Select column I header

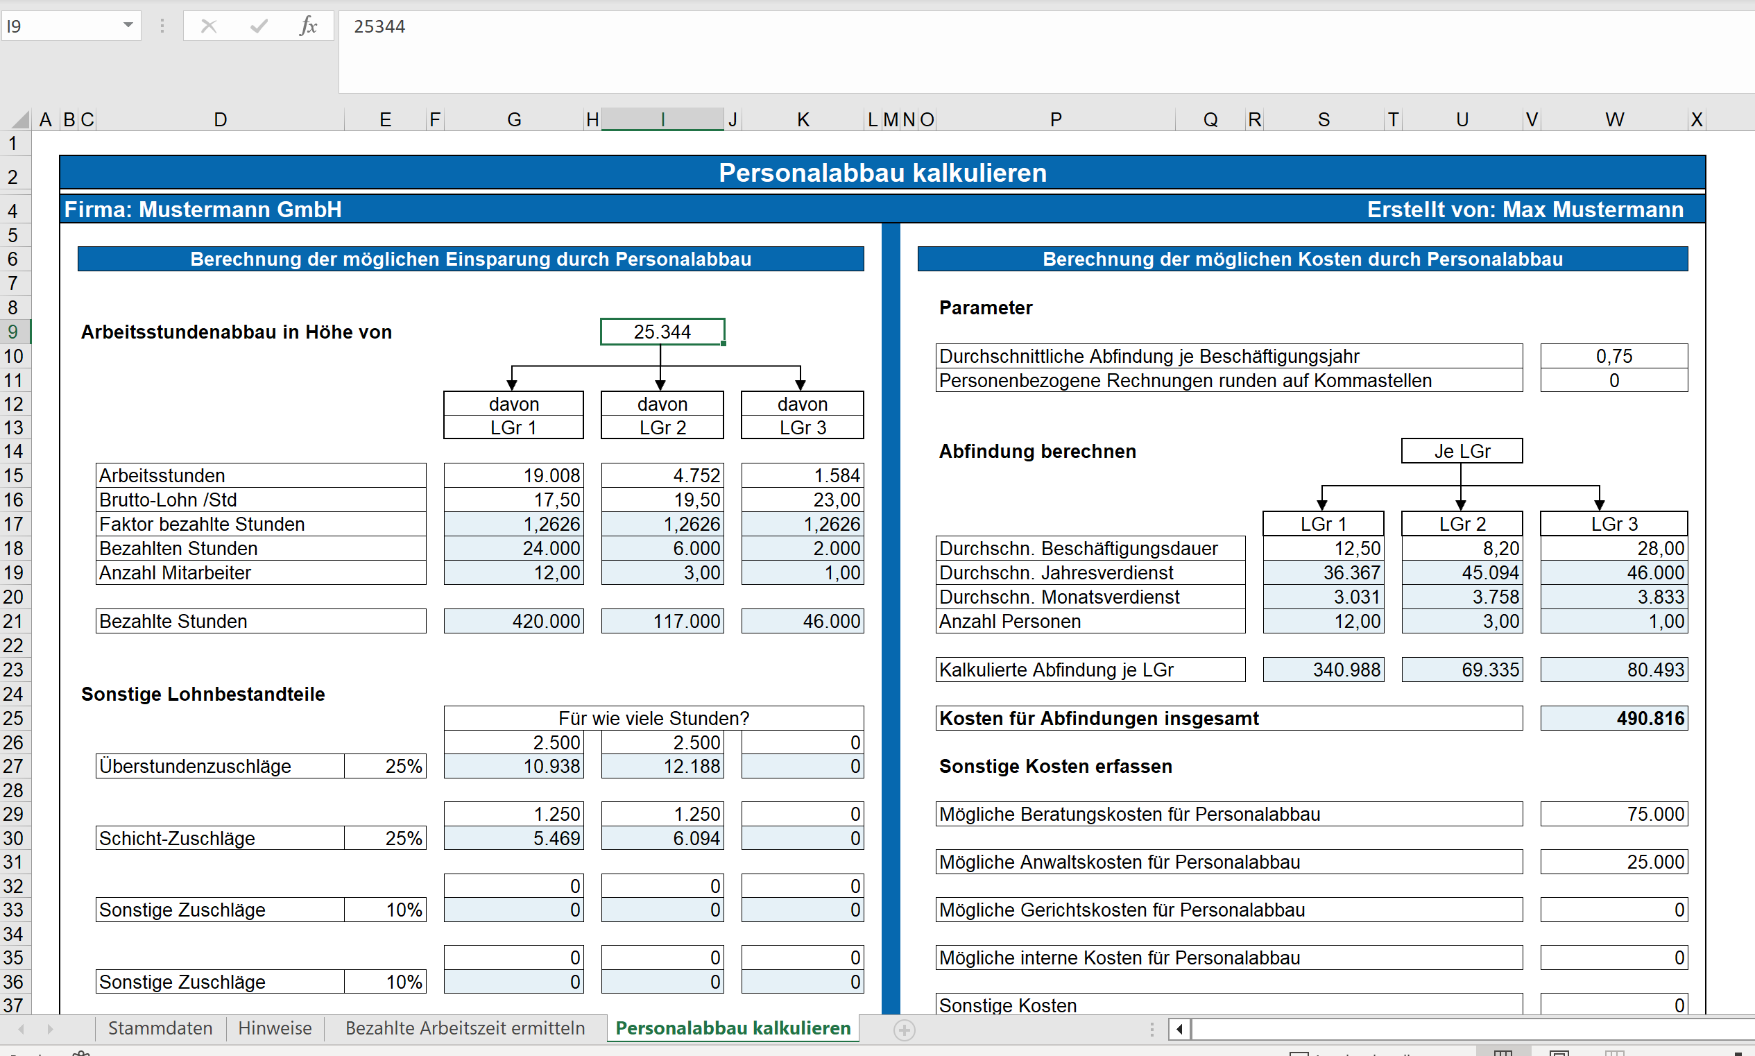pos(662,119)
